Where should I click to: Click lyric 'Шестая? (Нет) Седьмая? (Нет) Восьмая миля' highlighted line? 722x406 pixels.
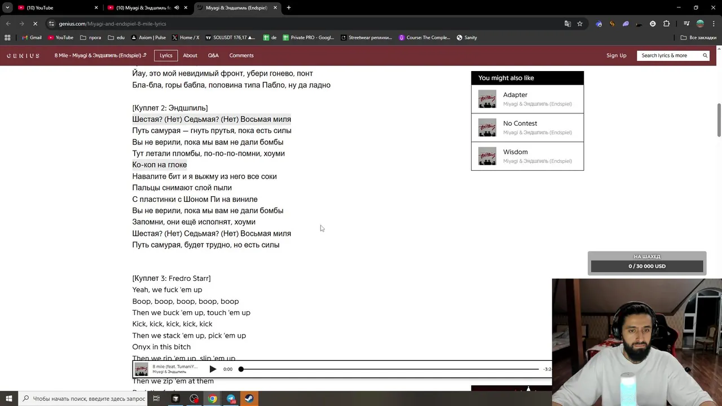point(212,119)
